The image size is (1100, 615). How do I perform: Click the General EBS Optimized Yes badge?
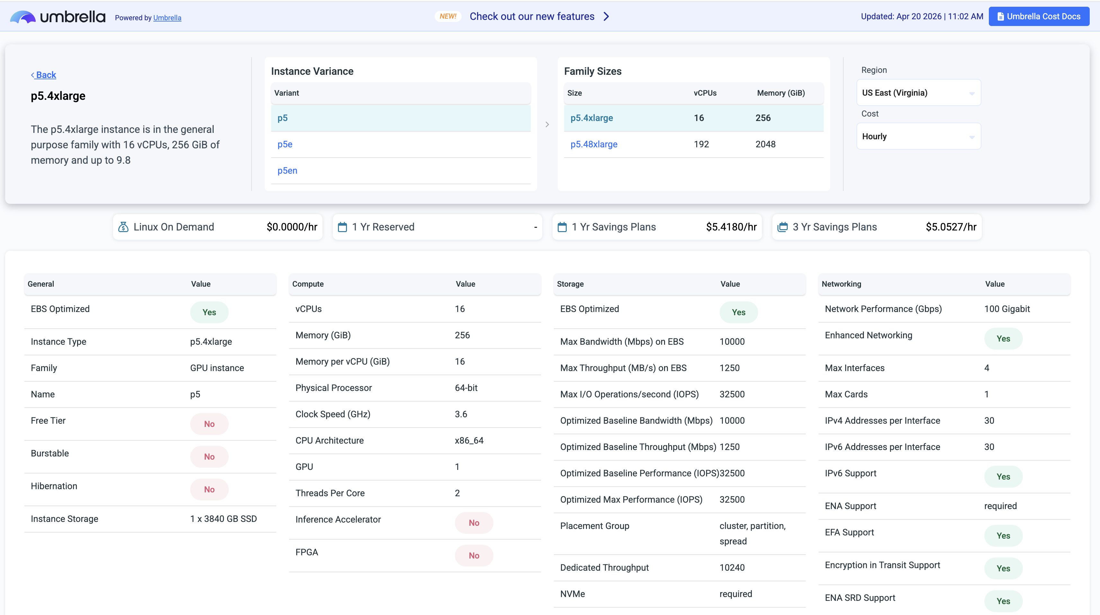tap(209, 312)
